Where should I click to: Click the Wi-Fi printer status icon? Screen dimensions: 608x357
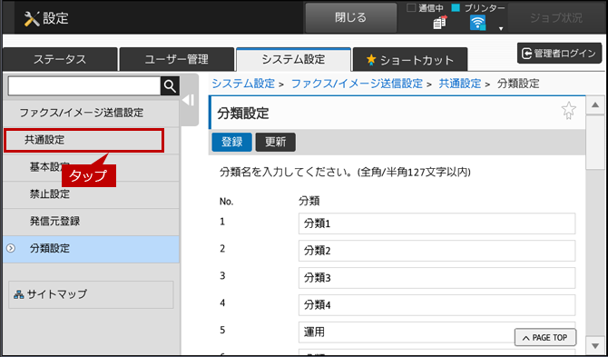pyautogui.click(x=477, y=23)
